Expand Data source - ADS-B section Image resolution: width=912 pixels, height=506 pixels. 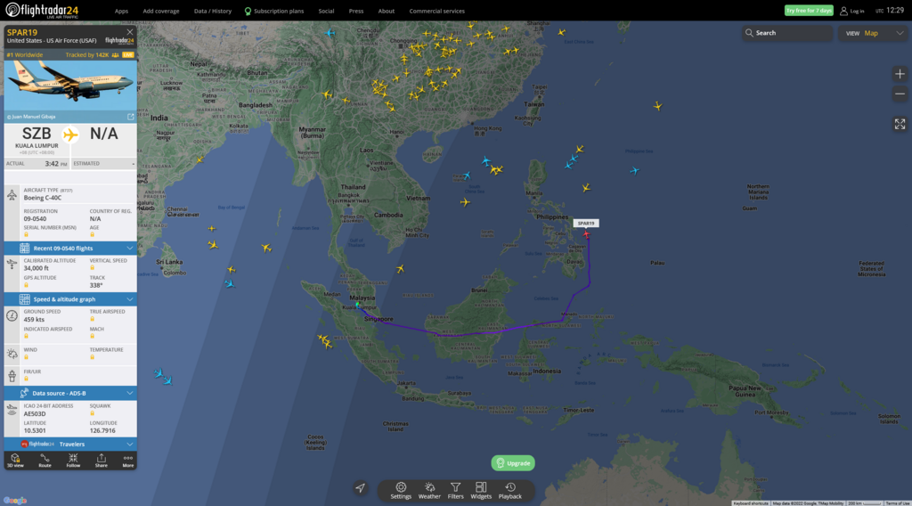[x=70, y=393]
